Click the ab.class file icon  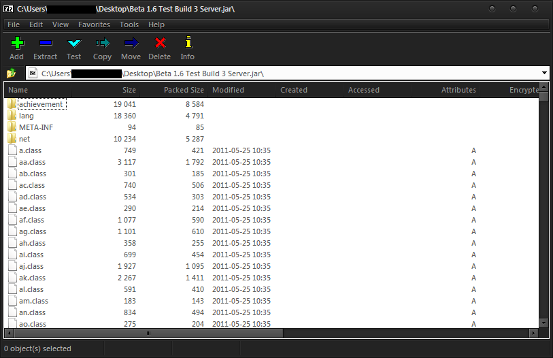pos(13,174)
